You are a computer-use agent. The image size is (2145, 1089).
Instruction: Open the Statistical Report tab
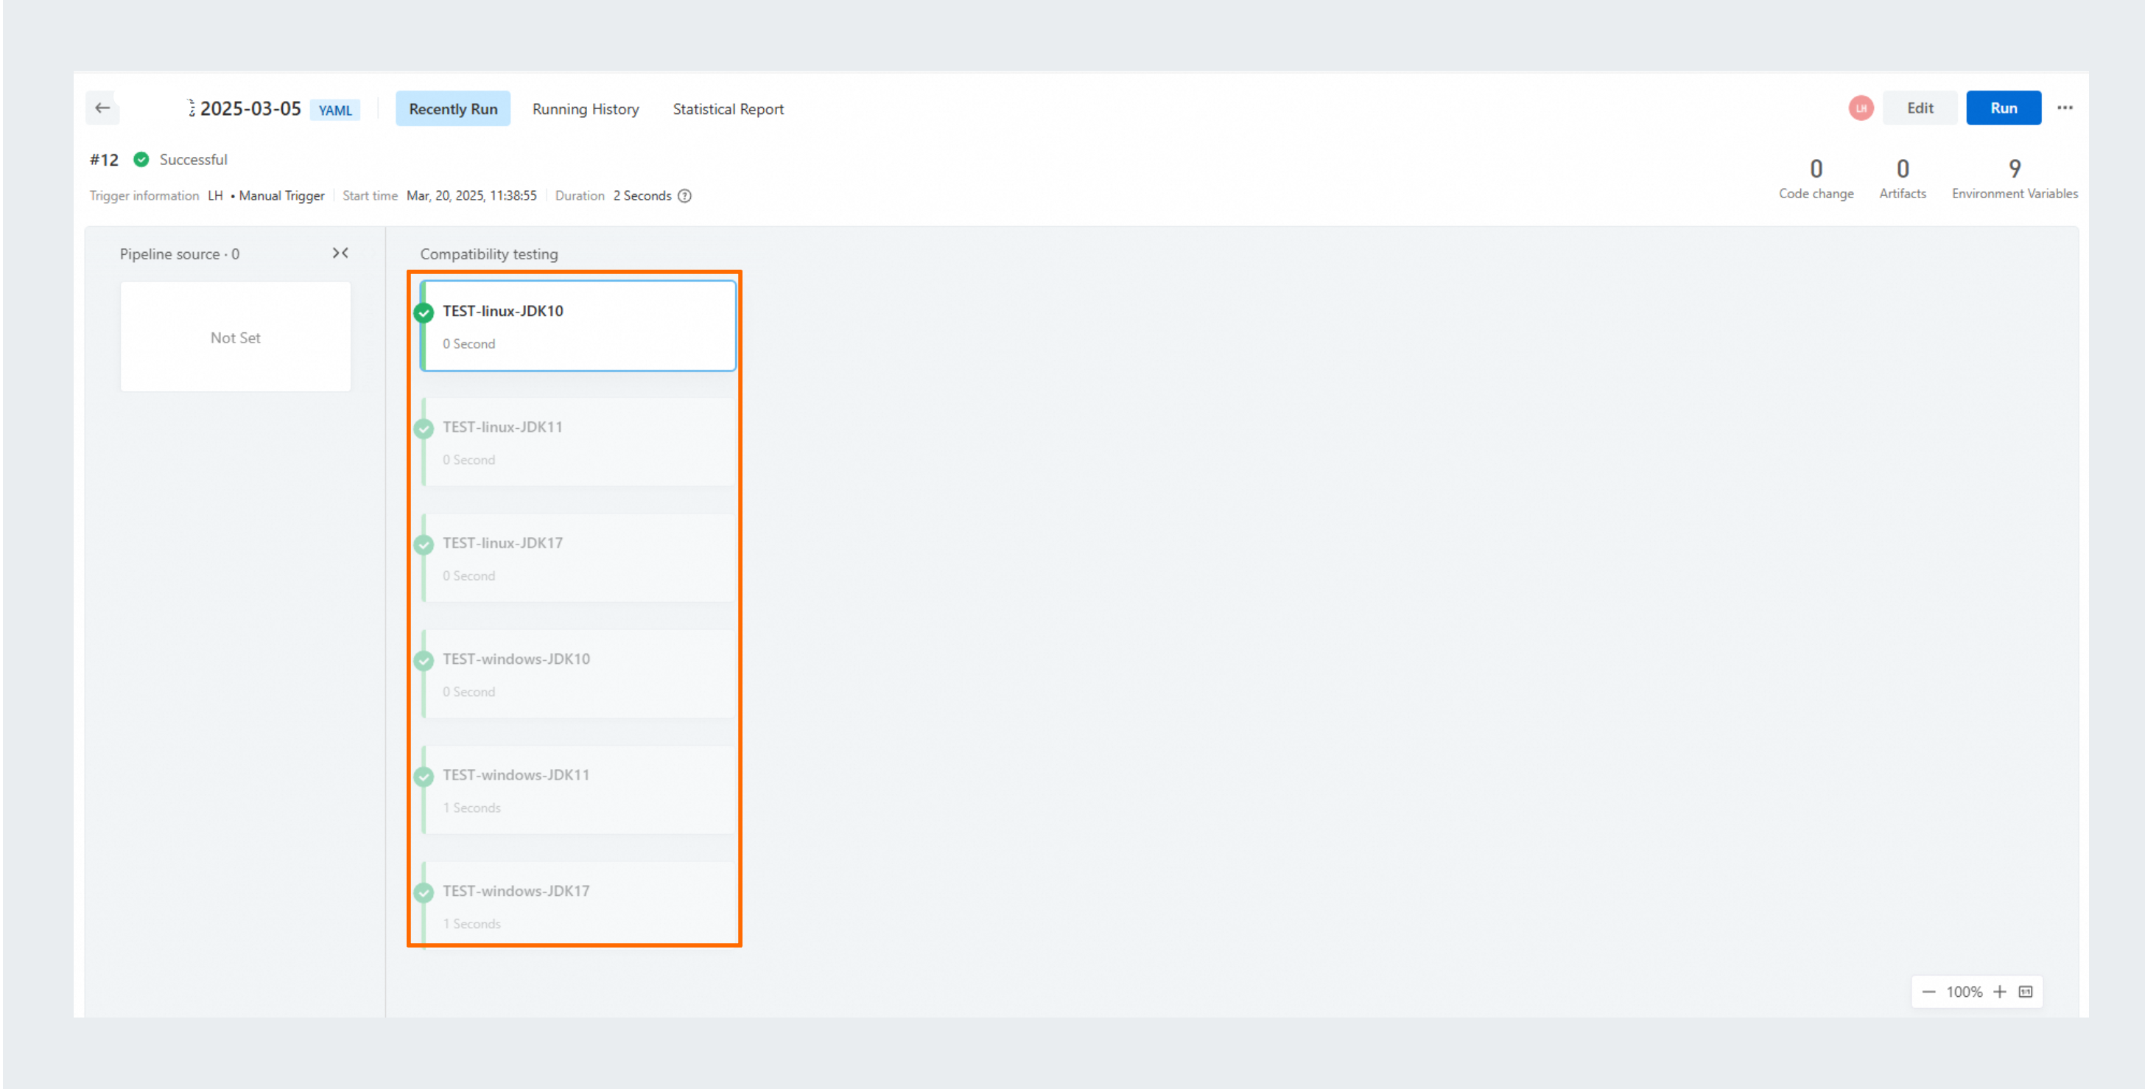point(728,109)
